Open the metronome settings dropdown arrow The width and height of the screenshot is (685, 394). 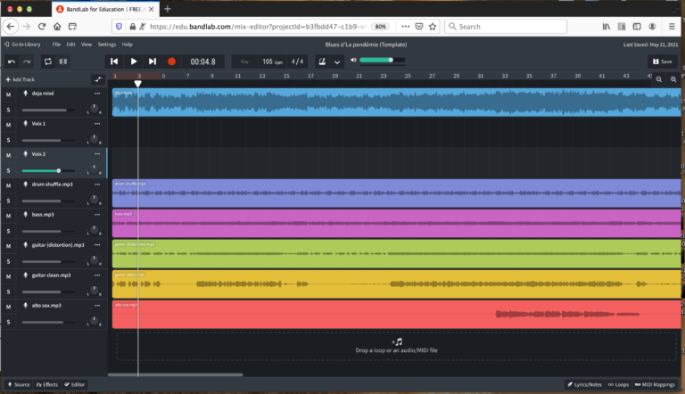pos(337,62)
